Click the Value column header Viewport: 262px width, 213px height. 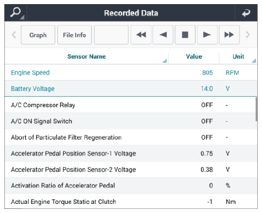pos(194,57)
